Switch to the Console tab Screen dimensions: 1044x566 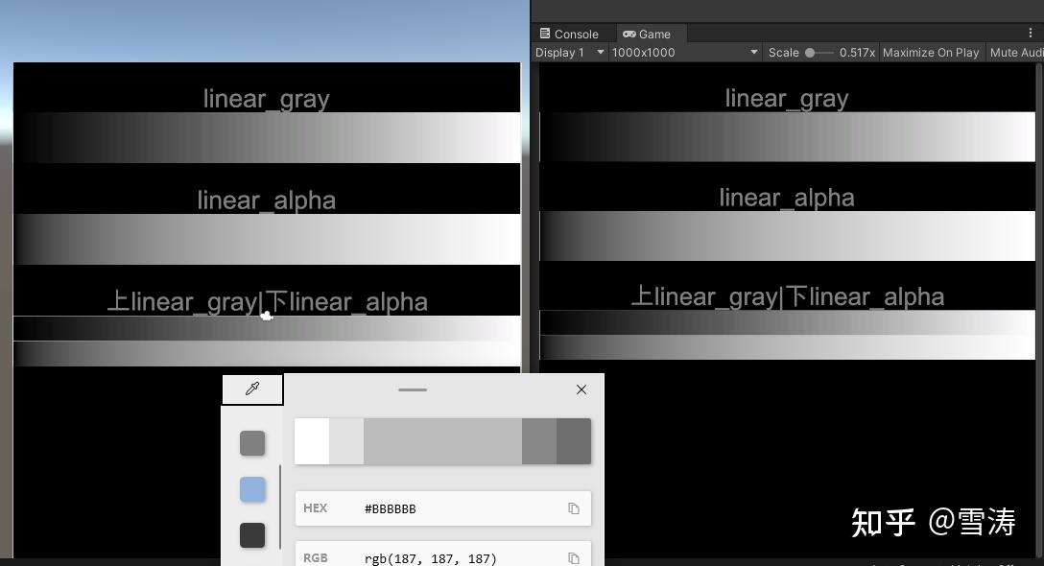click(572, 33)
